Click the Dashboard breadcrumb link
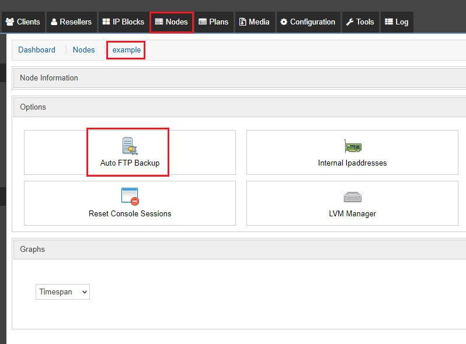 pos(37,50)
